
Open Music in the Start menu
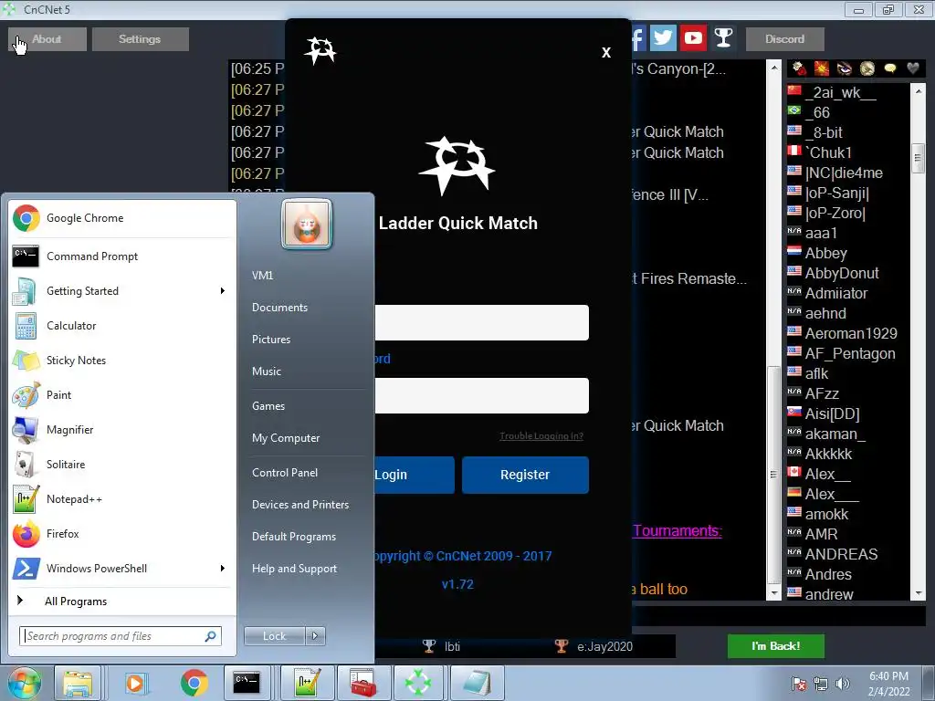click(x=267, y=371)
